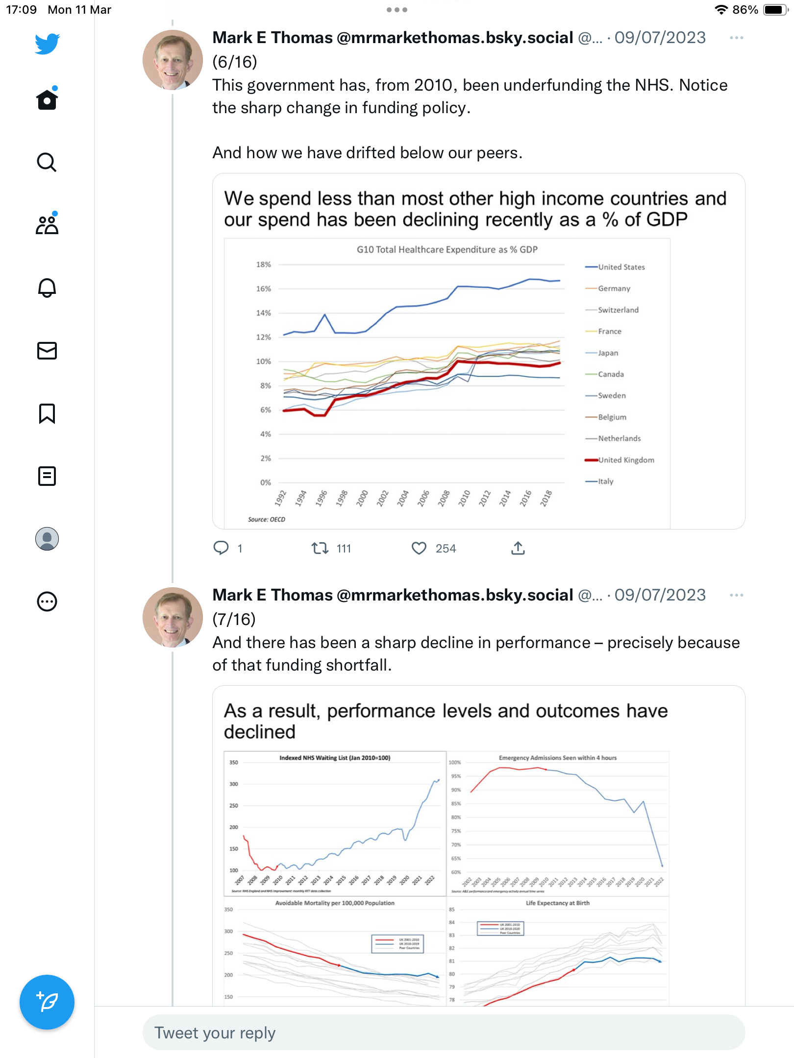Click the Twitter bird logo
The width and height of the screenshot is (794, 1058).
pos(47,44)
